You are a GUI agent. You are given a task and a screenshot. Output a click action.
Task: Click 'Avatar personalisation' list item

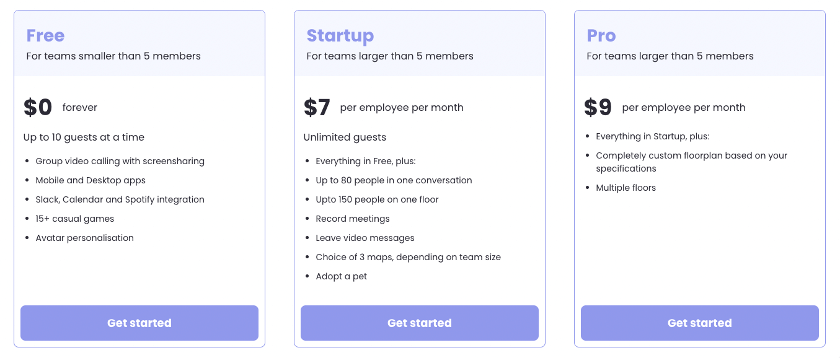pos(85,238)
